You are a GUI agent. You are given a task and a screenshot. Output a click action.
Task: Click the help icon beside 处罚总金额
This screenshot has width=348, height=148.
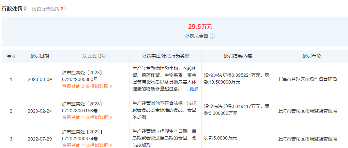coord(212,36)
